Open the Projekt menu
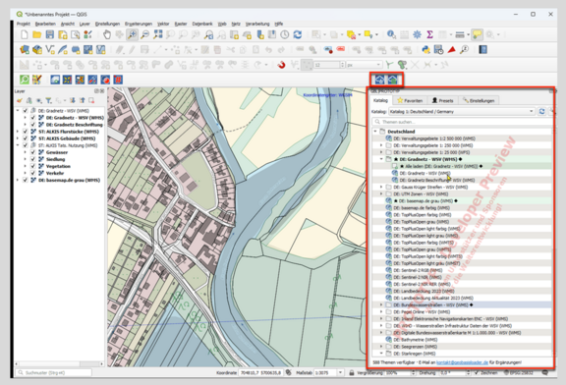Viewport: 566px width, 385px height. tap(24, 24)
